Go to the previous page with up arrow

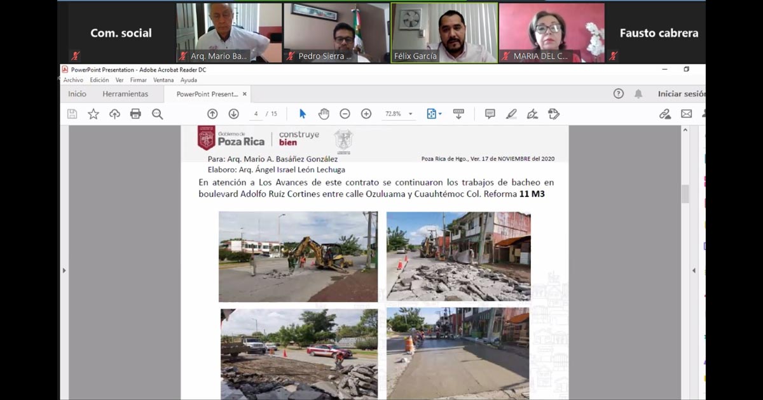[x=212, y=114]
